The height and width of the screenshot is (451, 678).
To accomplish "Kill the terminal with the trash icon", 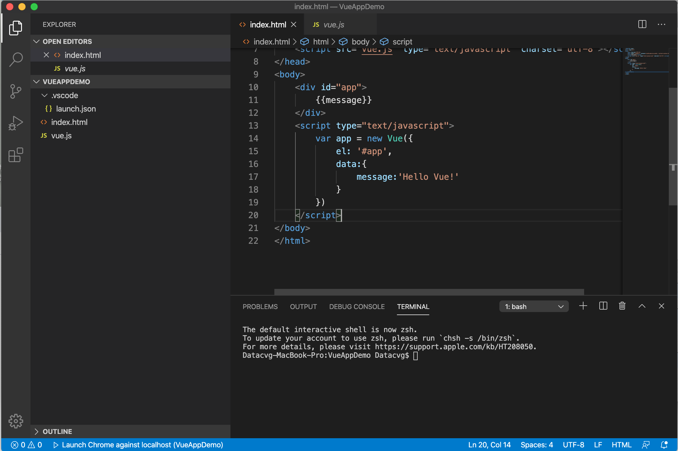I will [622, 306].
